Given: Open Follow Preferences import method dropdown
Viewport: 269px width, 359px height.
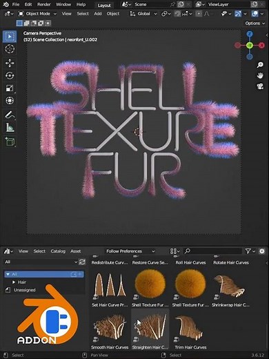Looking at the screenshot, I should coord(130,251).
